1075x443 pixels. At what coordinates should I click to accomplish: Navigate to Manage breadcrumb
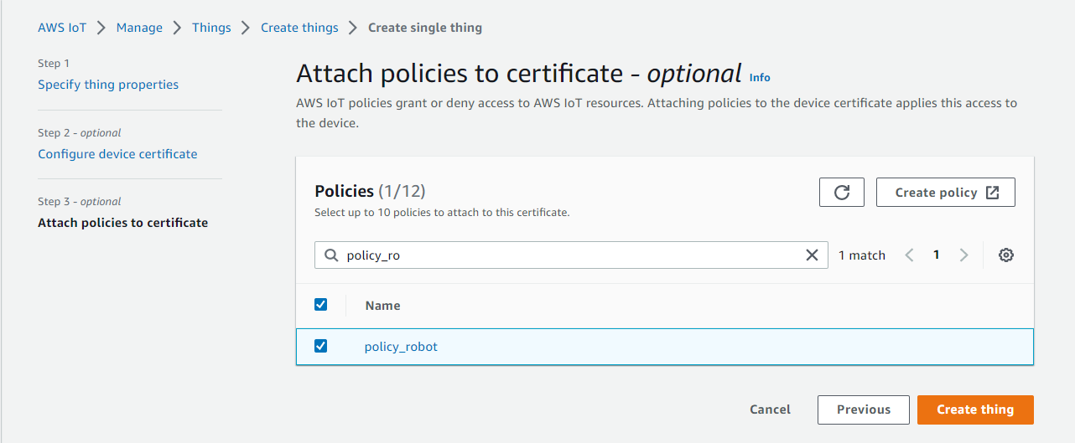tap(139, 28)
